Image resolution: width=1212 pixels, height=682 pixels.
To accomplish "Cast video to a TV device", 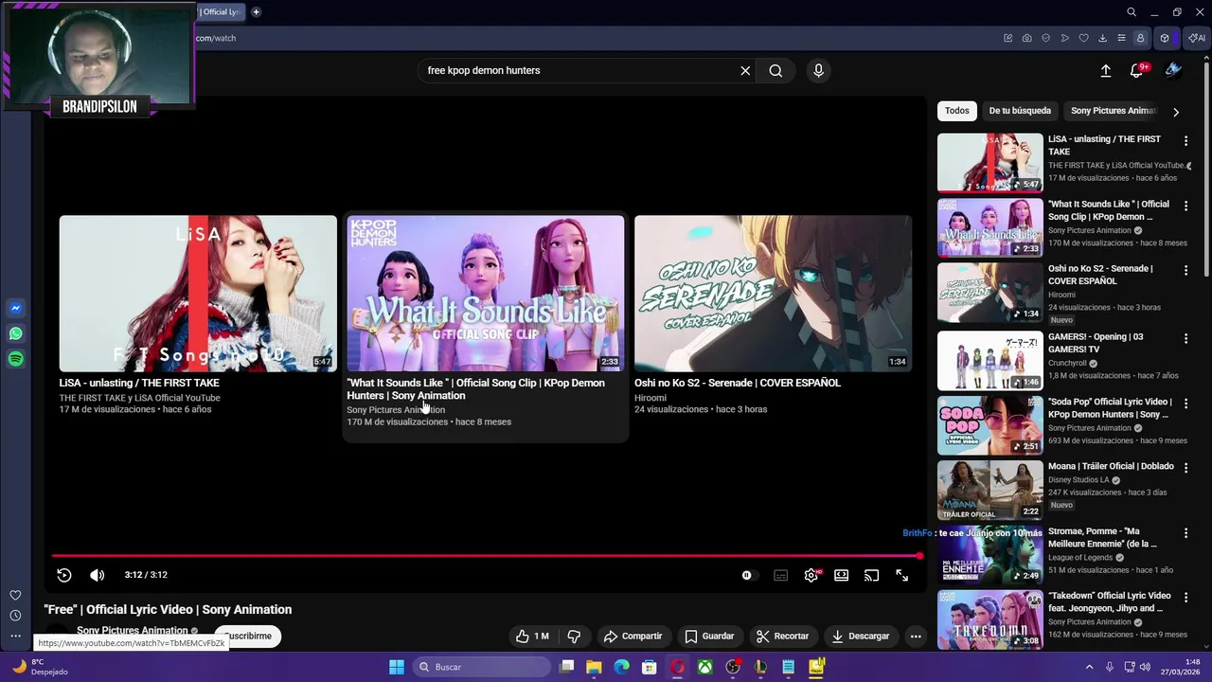I will coord(871,575).
